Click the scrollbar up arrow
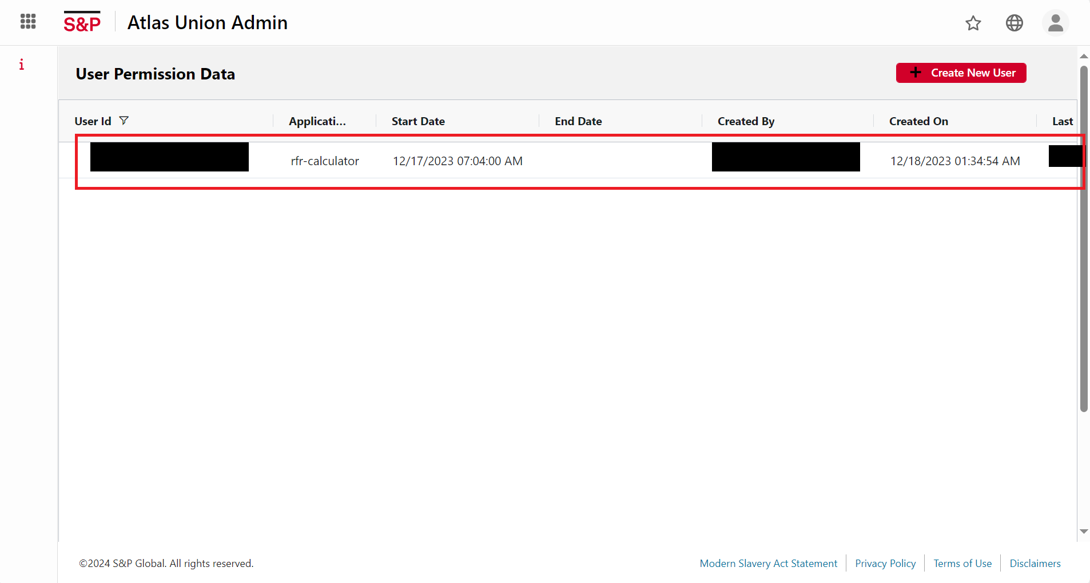This screenshot has height=583, width=1090. tap(1084, 57)
